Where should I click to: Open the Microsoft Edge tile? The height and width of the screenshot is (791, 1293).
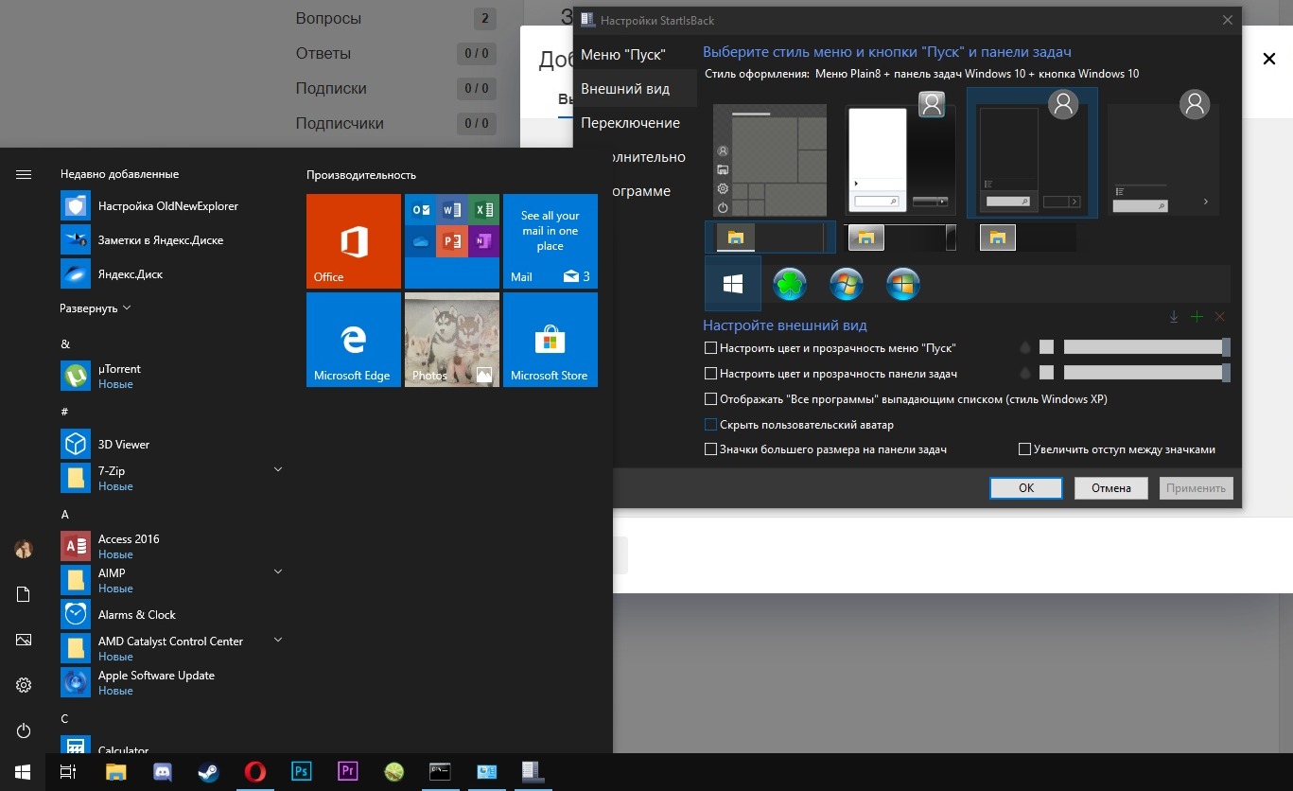(354, 340)
